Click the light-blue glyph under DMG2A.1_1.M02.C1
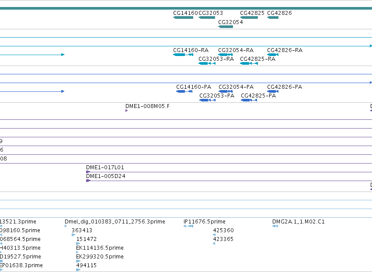 tap(275, 226)
